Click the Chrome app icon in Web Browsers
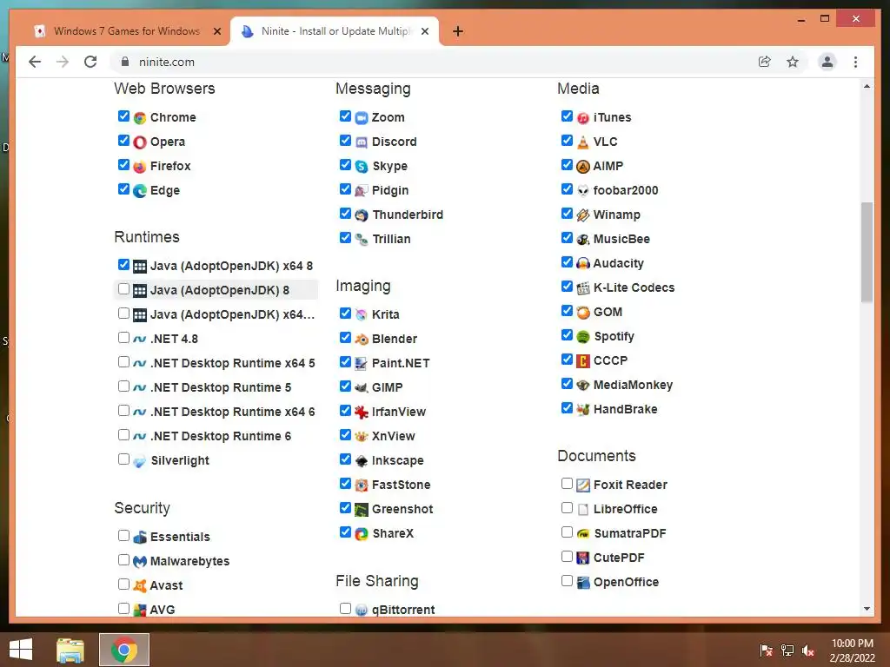The width and height of the screenshot is (890, 667). click(x=140, y=118)
